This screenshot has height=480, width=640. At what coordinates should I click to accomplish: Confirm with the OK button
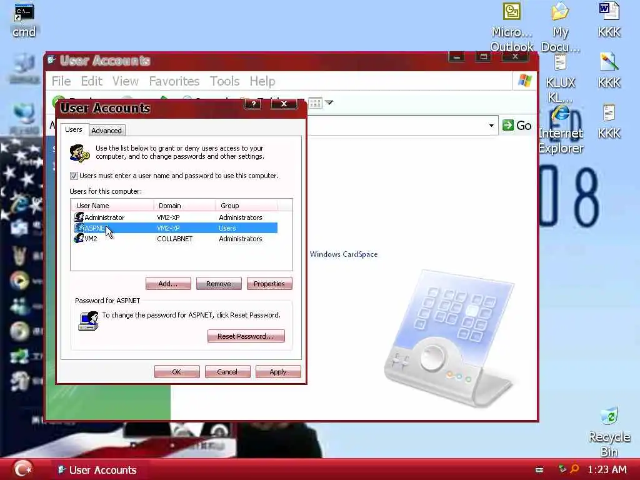(x=177, y=372)
